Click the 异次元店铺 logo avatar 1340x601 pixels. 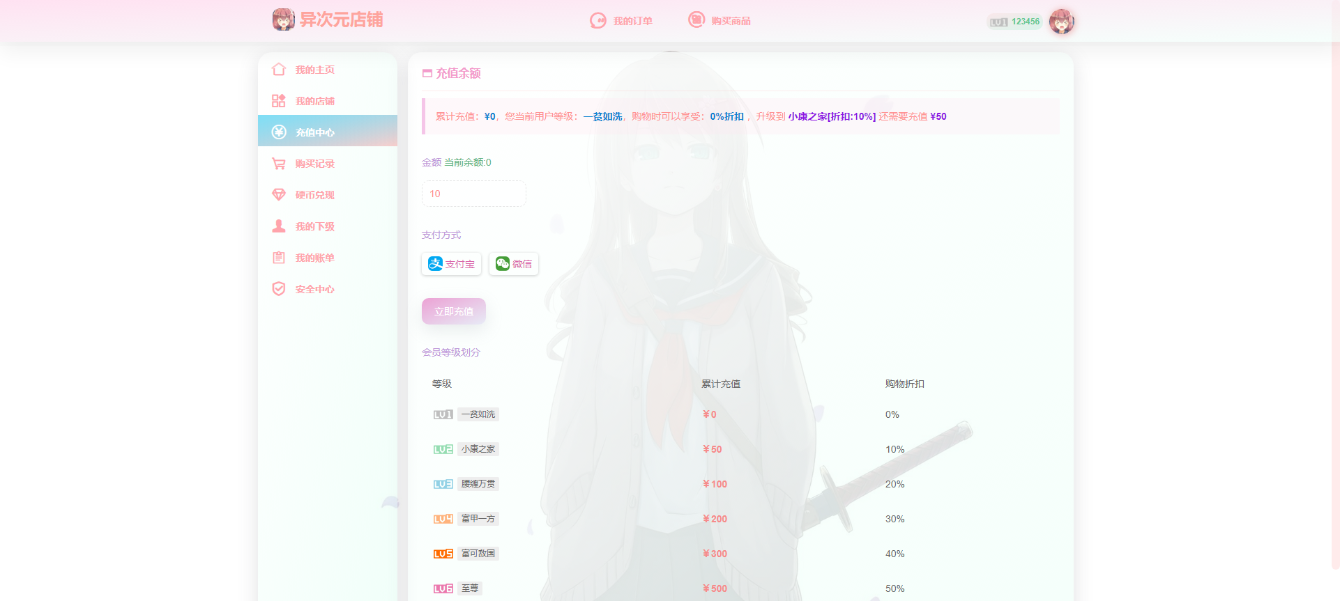click(283, 19)
